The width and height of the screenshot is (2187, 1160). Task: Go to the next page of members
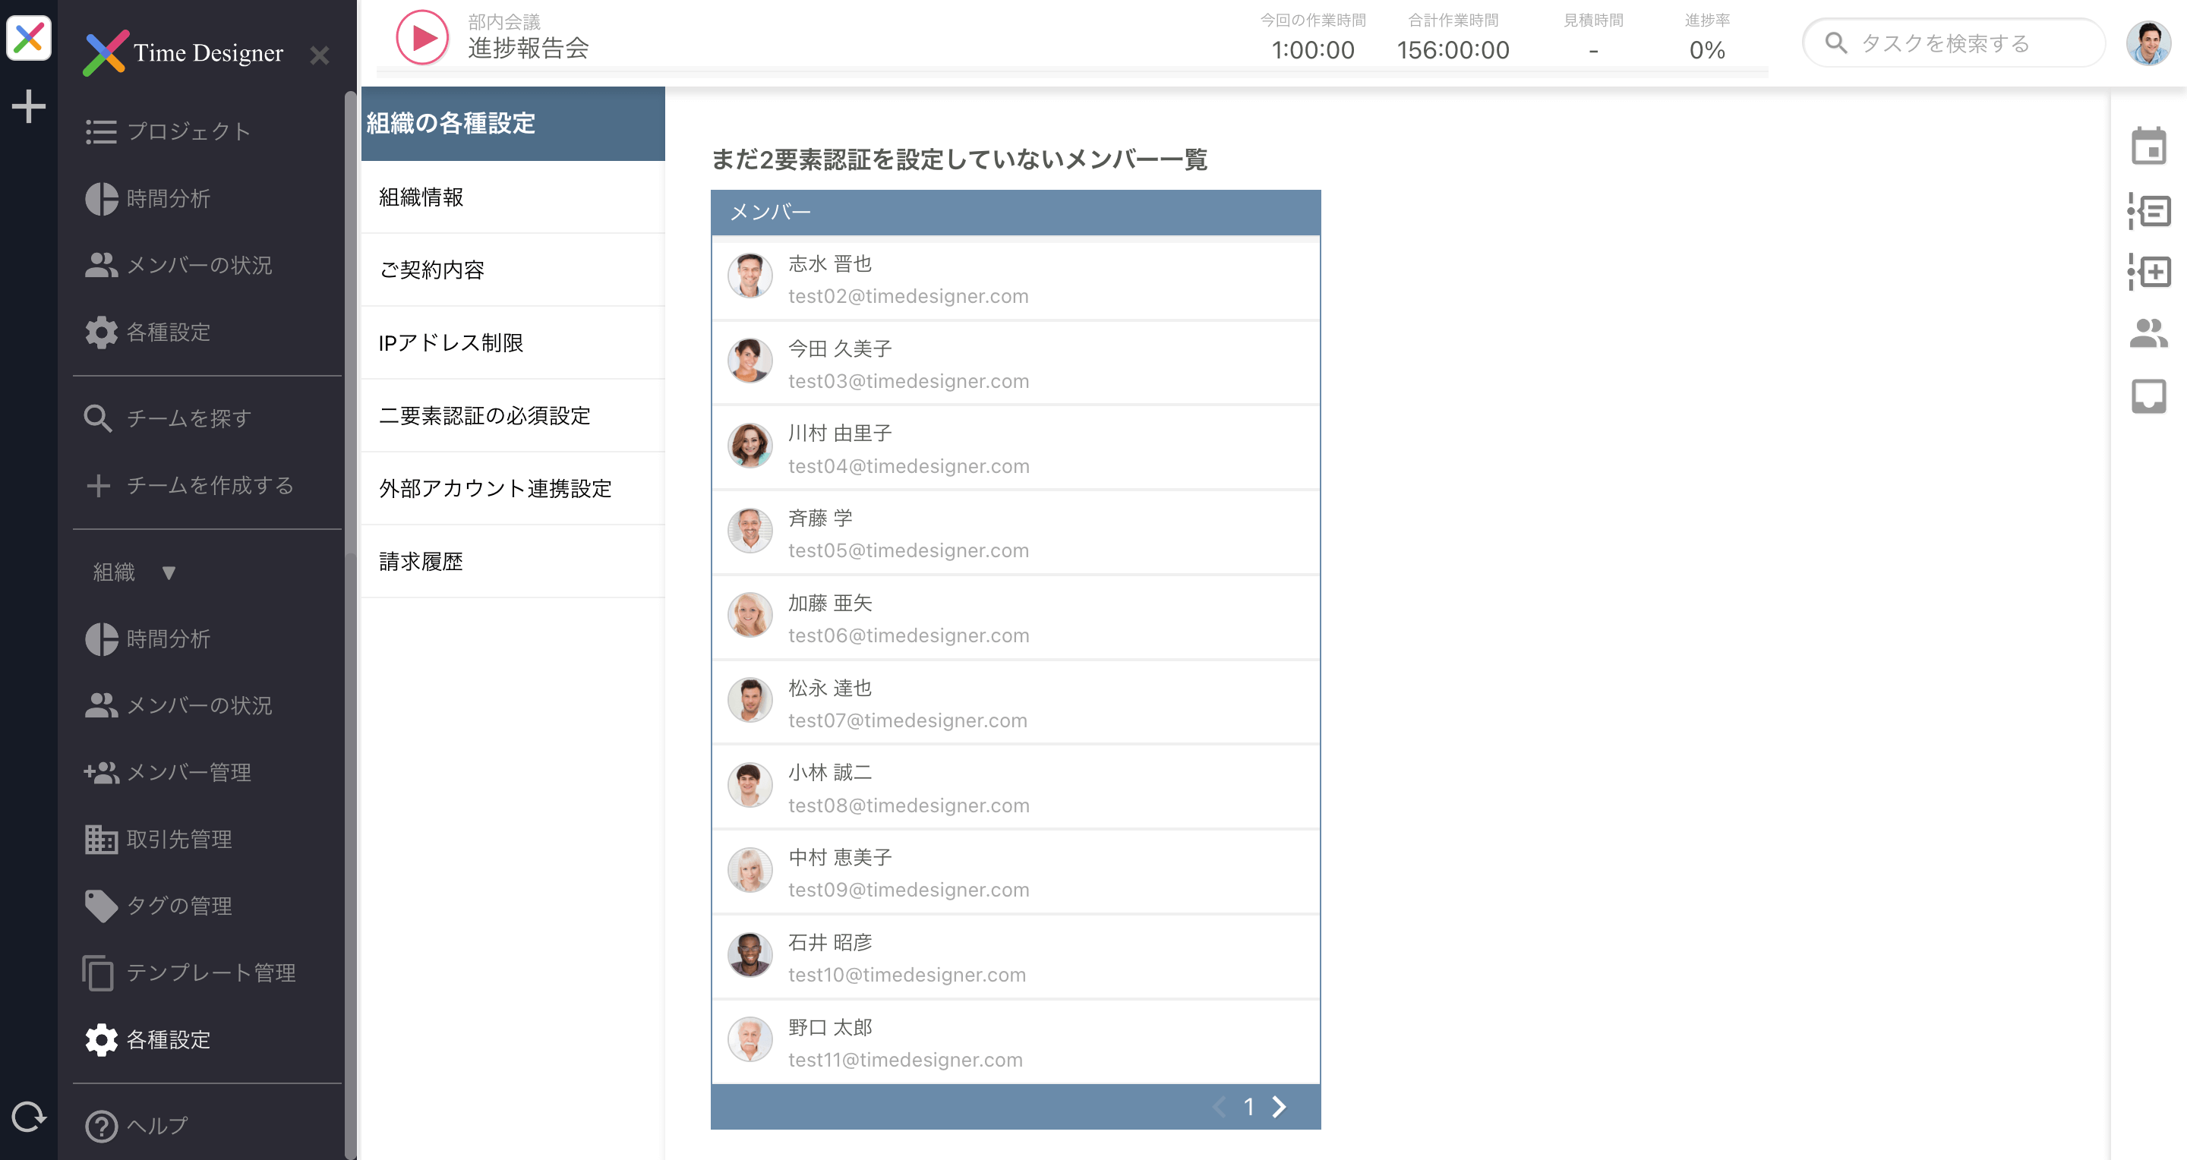pyautogui.click(x=1280, y=1107)
